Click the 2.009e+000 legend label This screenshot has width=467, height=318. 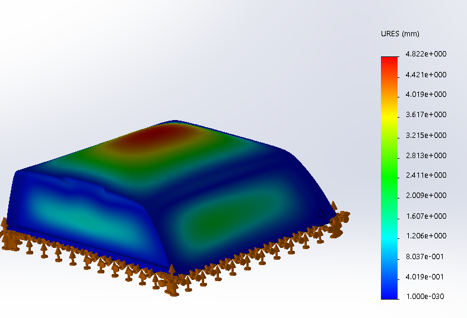pyautogui.click(x=425, y=196)
